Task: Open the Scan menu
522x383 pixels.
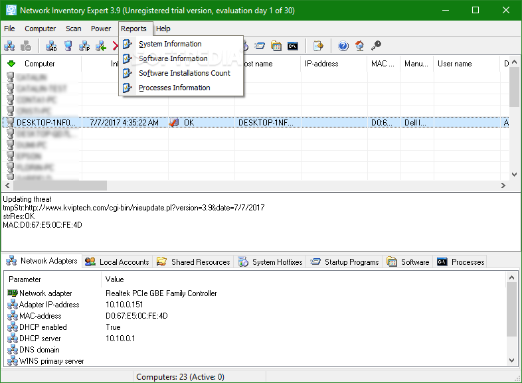Action: point(74,29)
